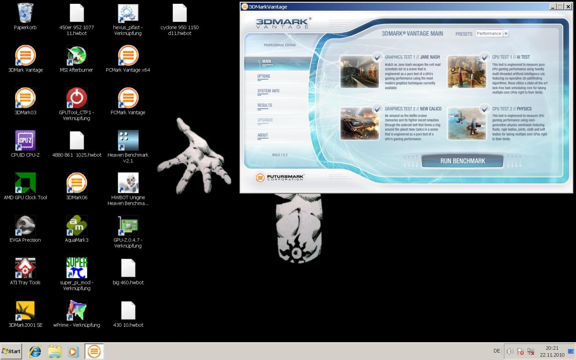Viewport: 576px width, 360px height.
Task: Click the DE language indicator
Action: [x=497, y=351]
